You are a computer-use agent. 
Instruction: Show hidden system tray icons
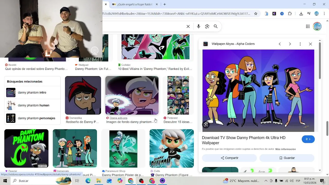(266, 181)
